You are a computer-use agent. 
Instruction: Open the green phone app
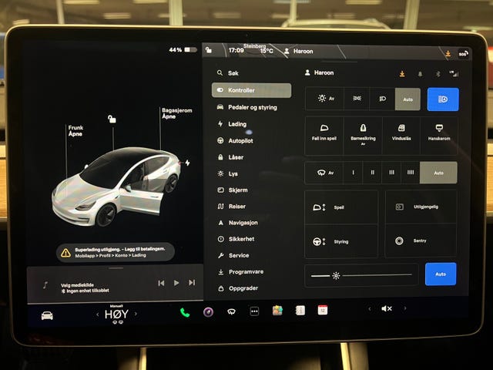pos(185,312)
